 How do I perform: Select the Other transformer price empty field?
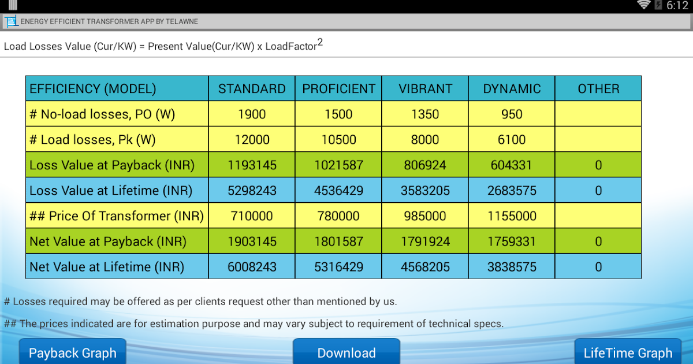pos(598,216)
